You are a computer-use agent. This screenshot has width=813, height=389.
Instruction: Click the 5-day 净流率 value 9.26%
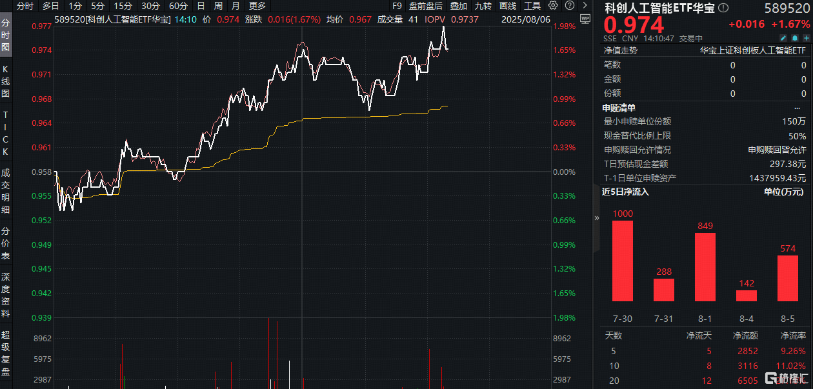tap(793, 352)
